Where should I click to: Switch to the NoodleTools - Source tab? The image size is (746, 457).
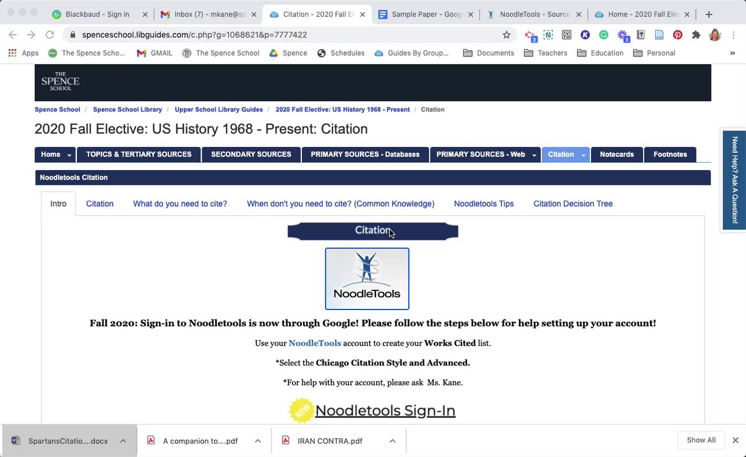pos(533,14)
